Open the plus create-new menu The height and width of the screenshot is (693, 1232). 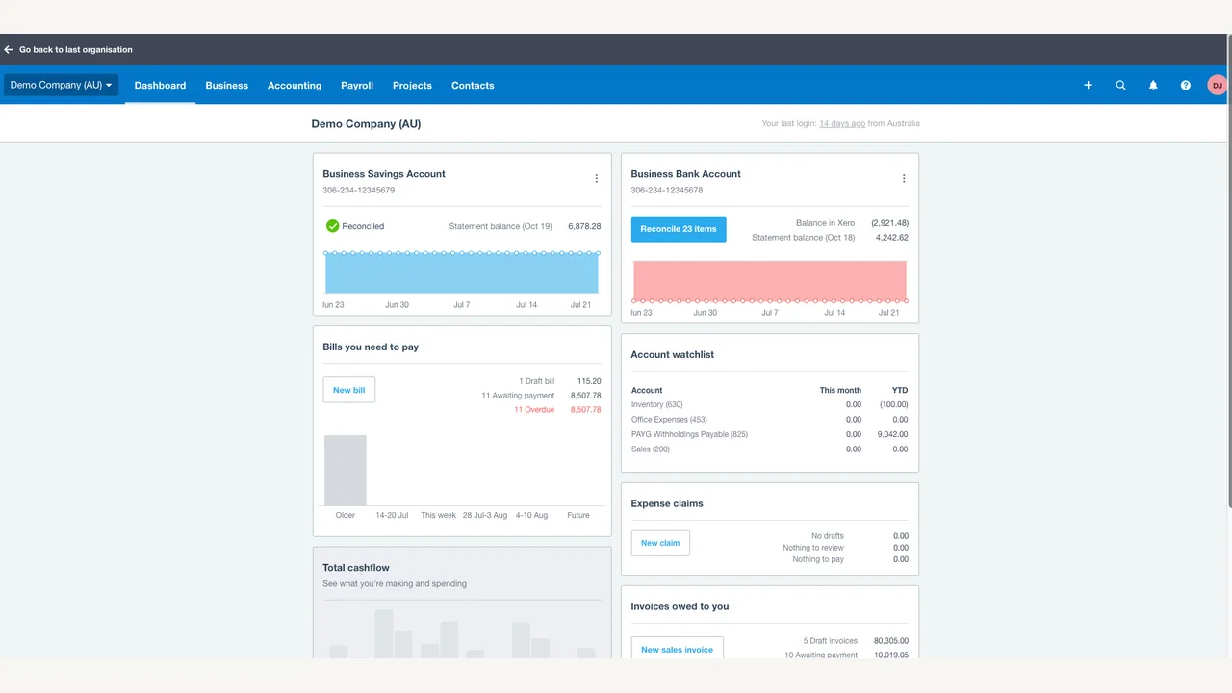(1089, 86)
